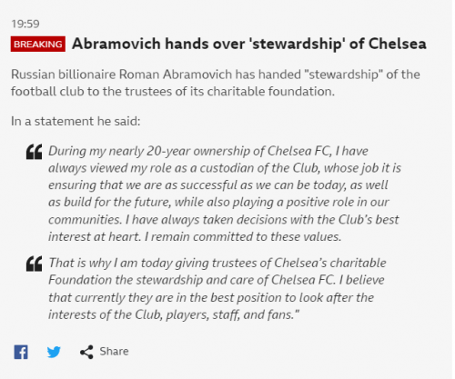455x379 pixels.
Task: Click the Share text label
Action: (x=114, y=352)
